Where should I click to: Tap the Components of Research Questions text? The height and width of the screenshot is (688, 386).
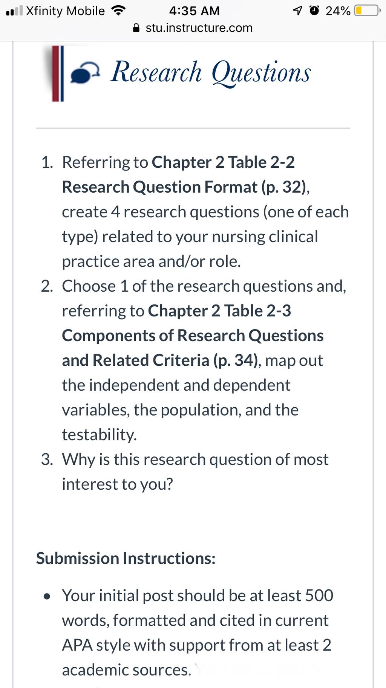[193, 335]
